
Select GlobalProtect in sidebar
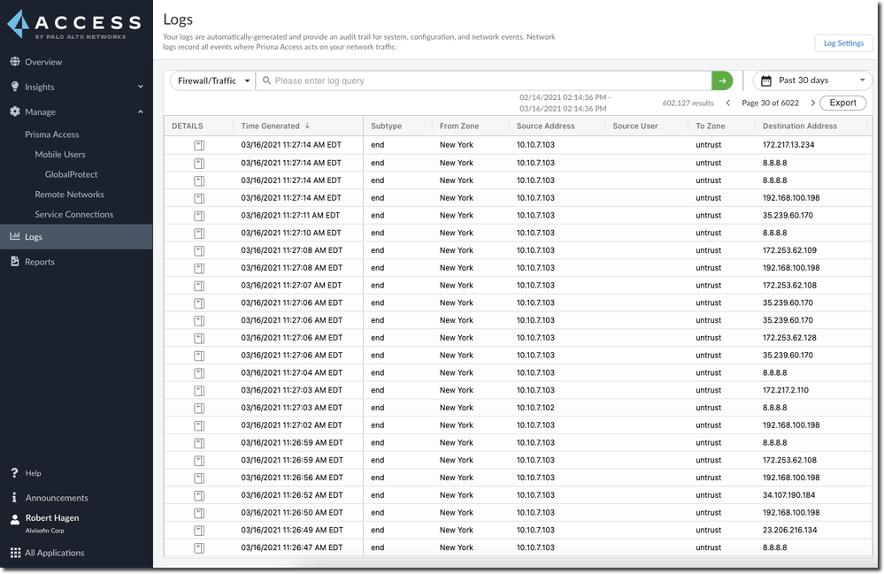point(71,174)
